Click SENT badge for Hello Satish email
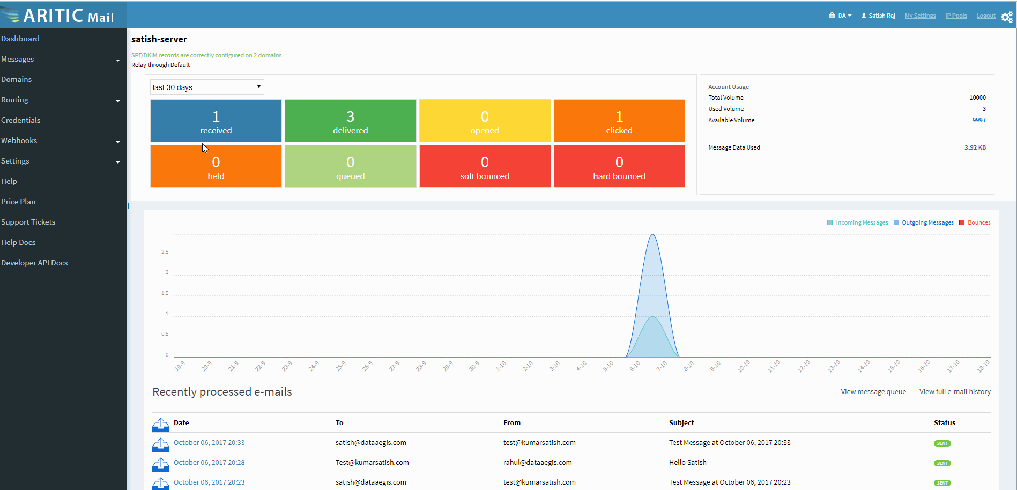1017x490 pixels. (942, 463)
